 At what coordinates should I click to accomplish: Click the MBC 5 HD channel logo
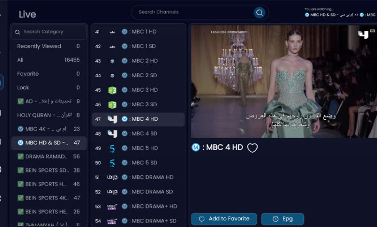click(112, 148)
